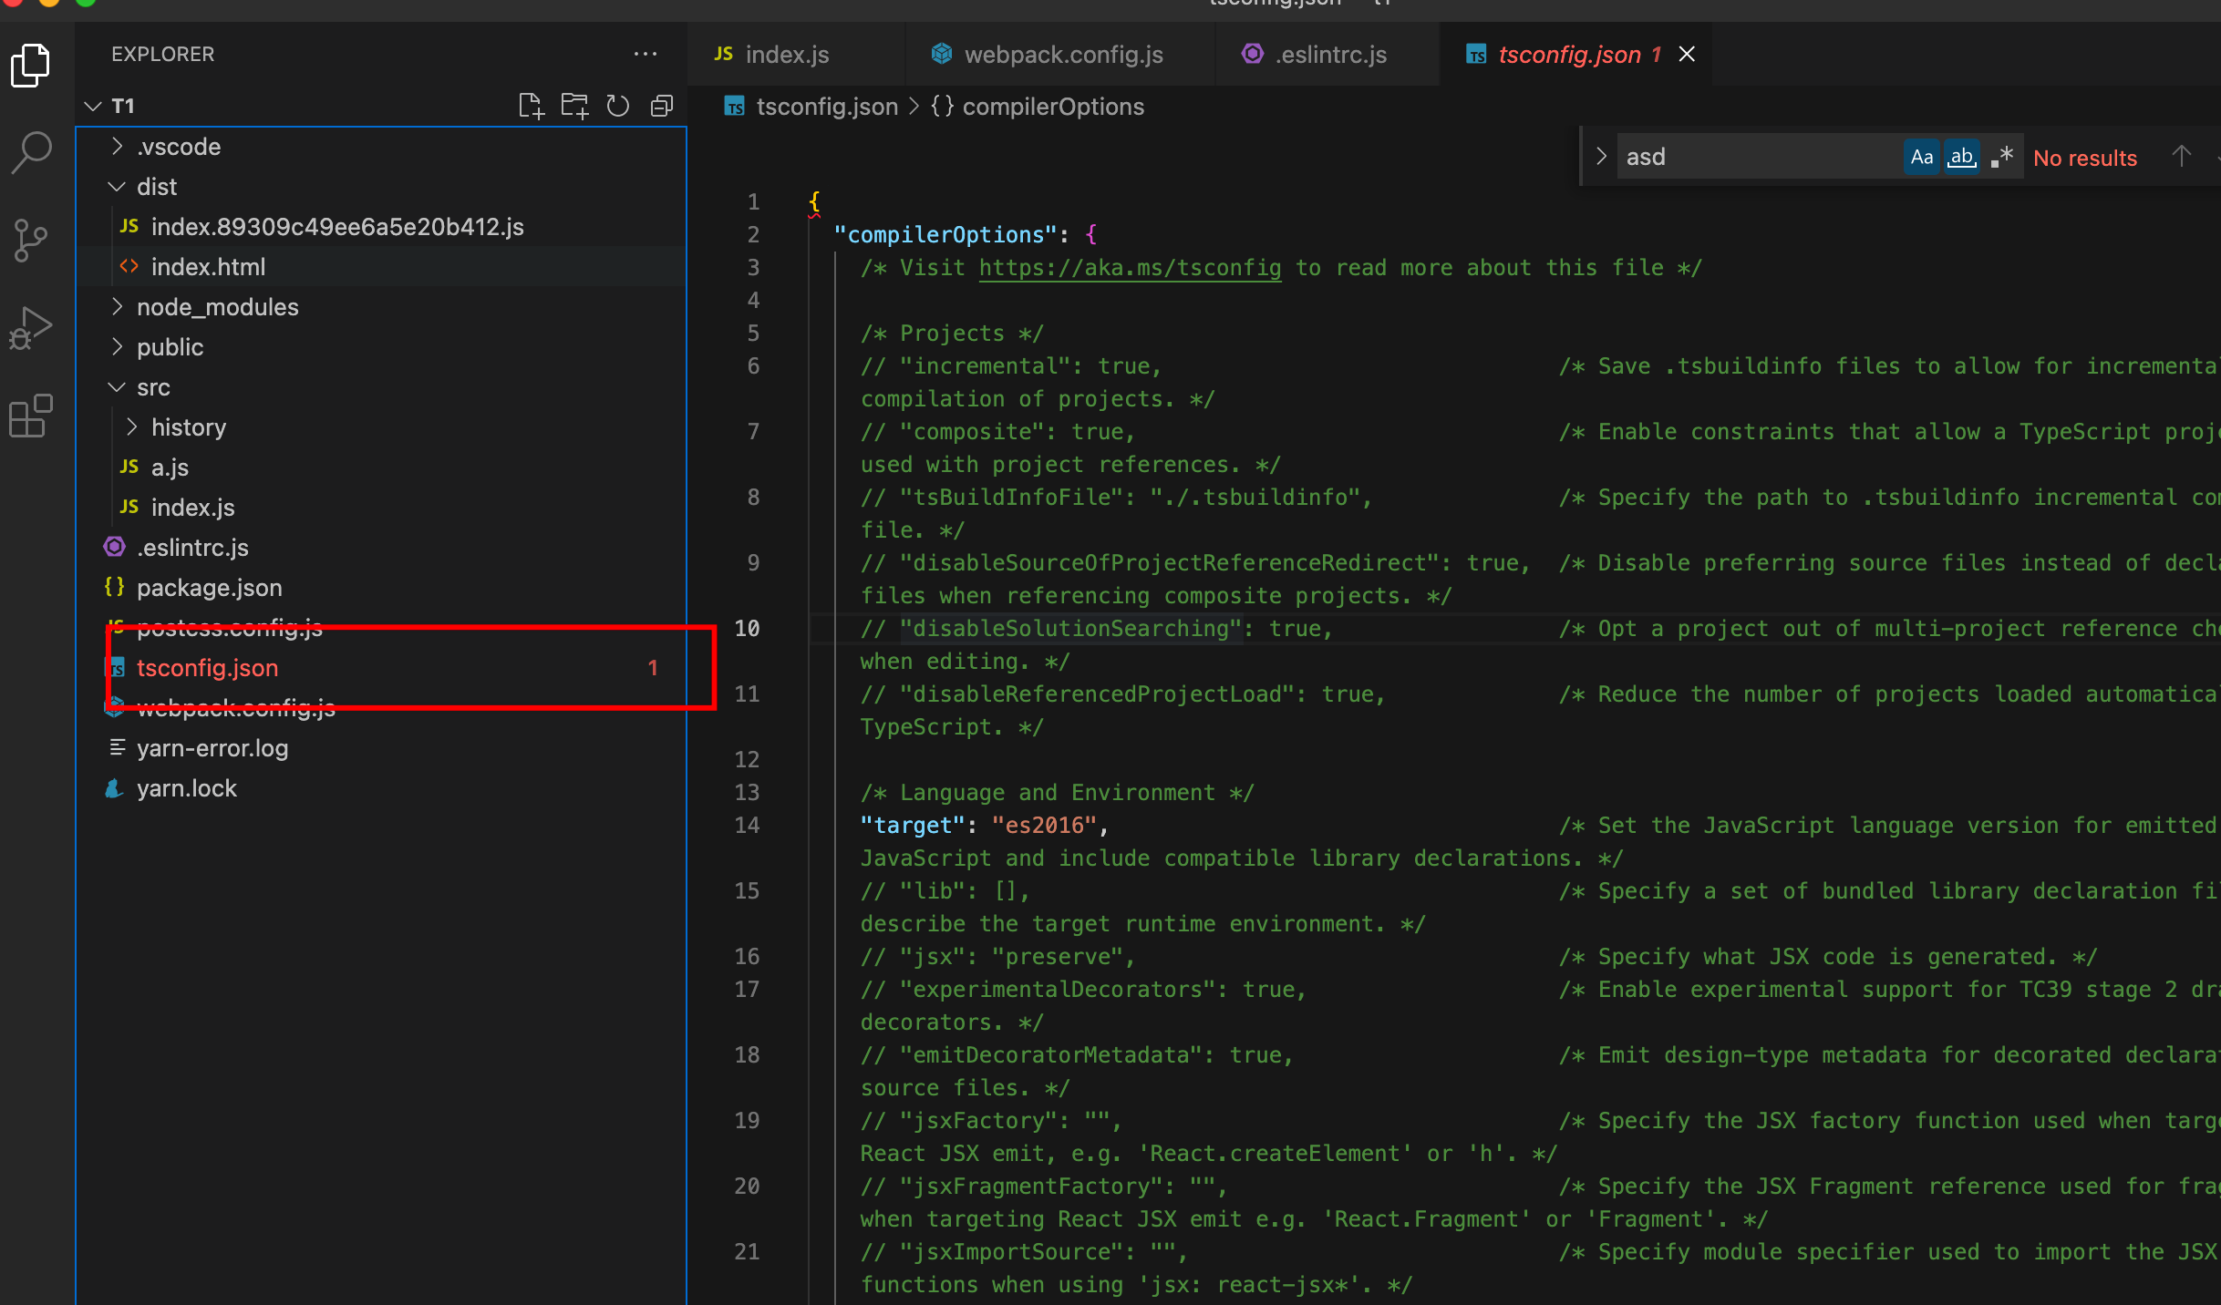This screenshot has width=2221, height=1305.
Task: Click line number 10 in gutter
Action: (x=747, y=629)
